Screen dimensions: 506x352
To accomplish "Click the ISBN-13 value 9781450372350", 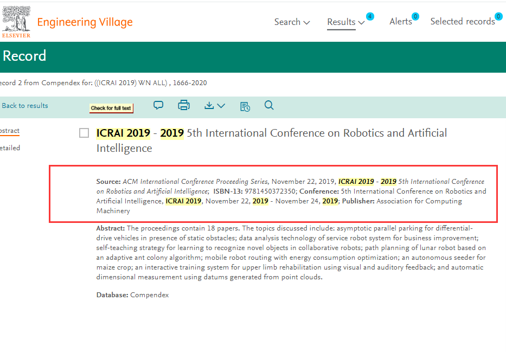I will [x=271, y=191].
